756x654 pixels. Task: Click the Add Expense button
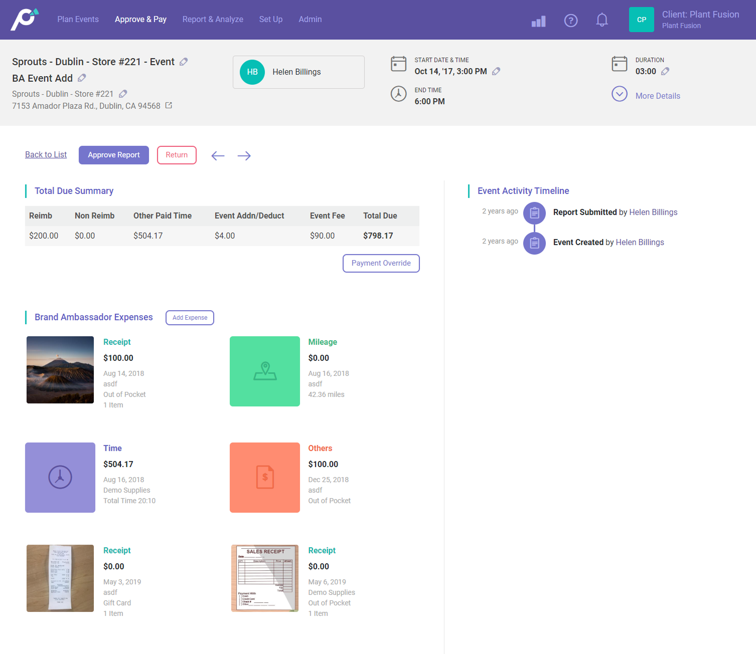coord(190,318)
